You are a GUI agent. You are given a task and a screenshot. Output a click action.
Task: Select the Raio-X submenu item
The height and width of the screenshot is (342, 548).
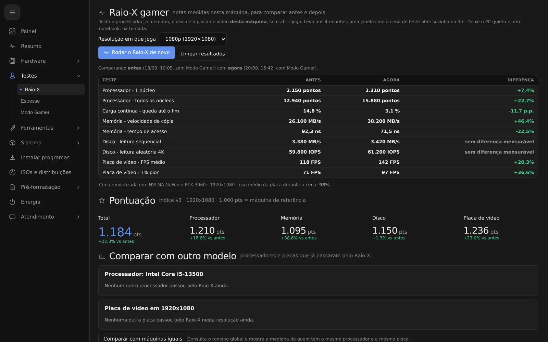click(51, 90)
